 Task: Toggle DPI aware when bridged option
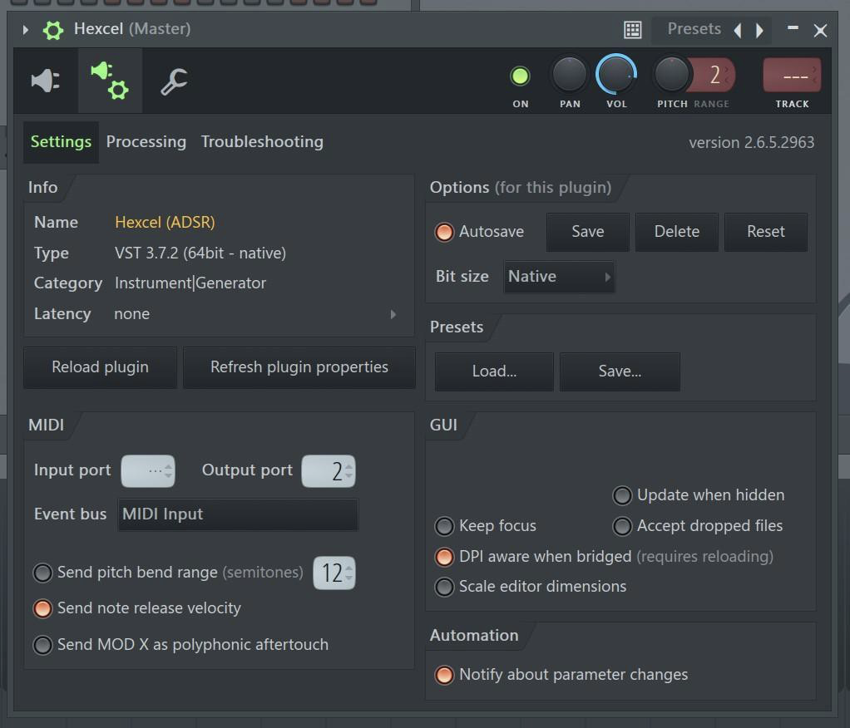(x=444, y=557)
